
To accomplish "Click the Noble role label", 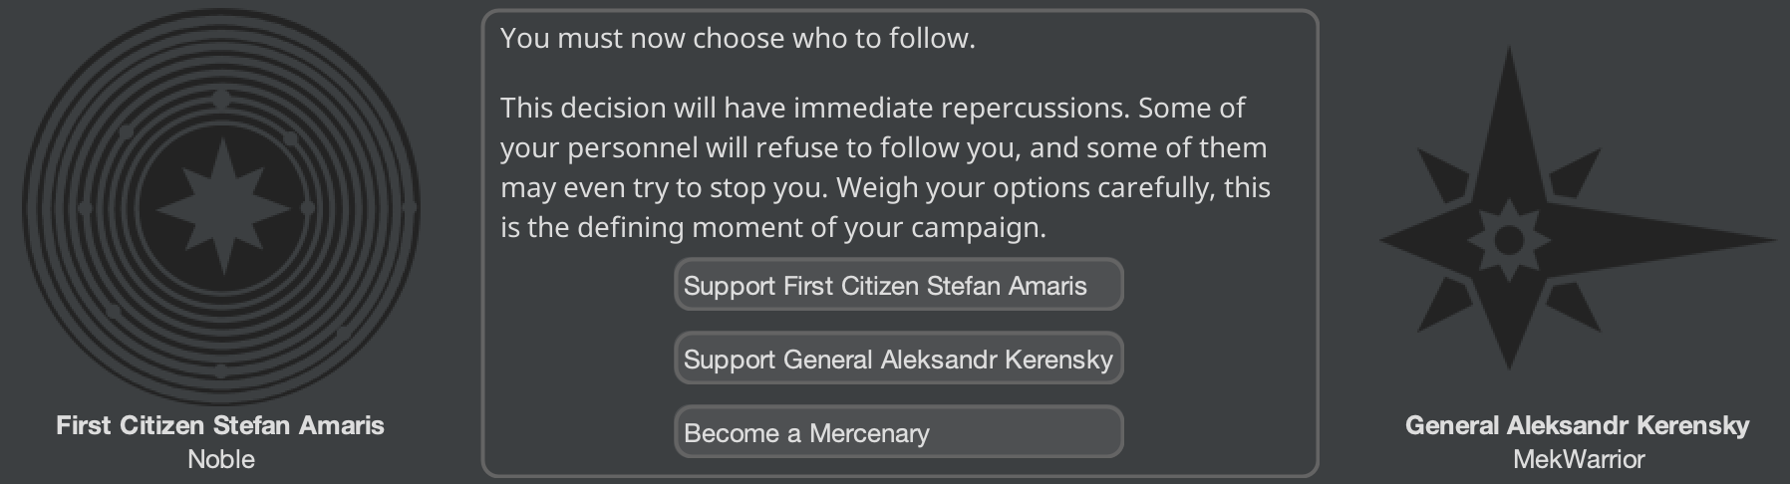I will 221,459.
